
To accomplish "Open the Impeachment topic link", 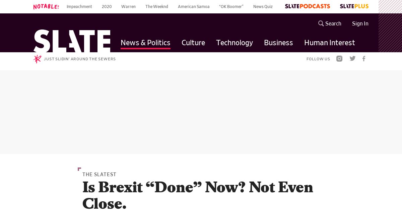I will [79, 6].
